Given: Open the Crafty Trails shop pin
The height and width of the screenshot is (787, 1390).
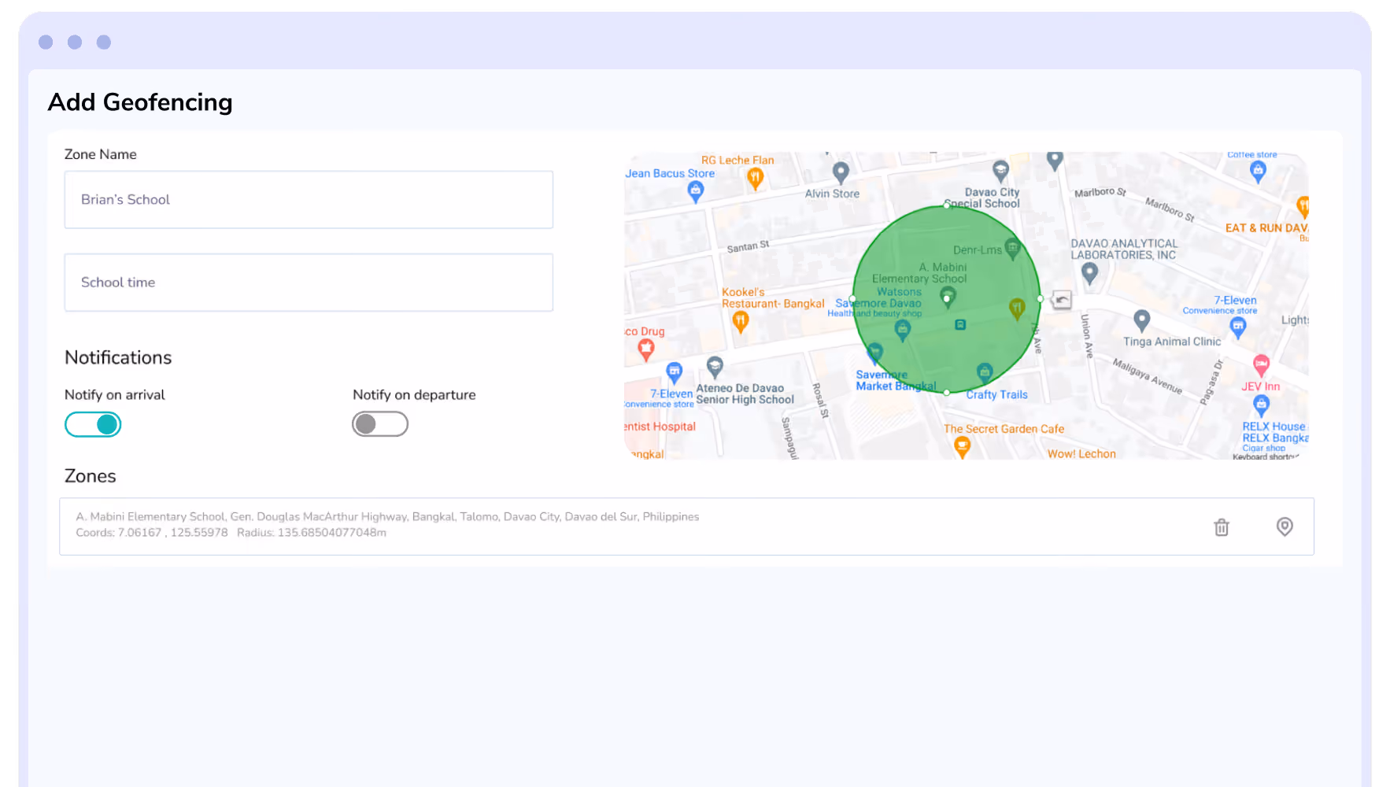Looking at the screenshot, I should pyautogui.click(x=985, y=373).
